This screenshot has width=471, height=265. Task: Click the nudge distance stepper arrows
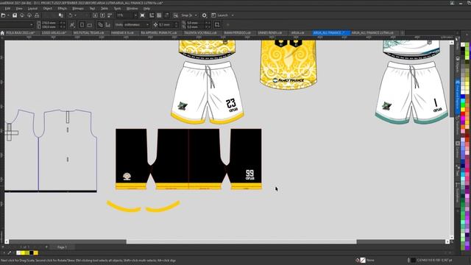[177, 24]
